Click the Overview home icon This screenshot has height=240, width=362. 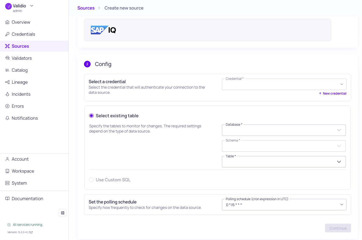7,22
